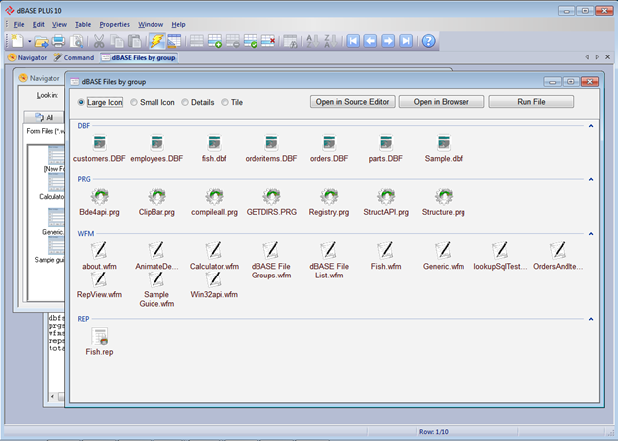Switch to the Command tab
This screenshot has height=441, width=618.
click(74, 58)
